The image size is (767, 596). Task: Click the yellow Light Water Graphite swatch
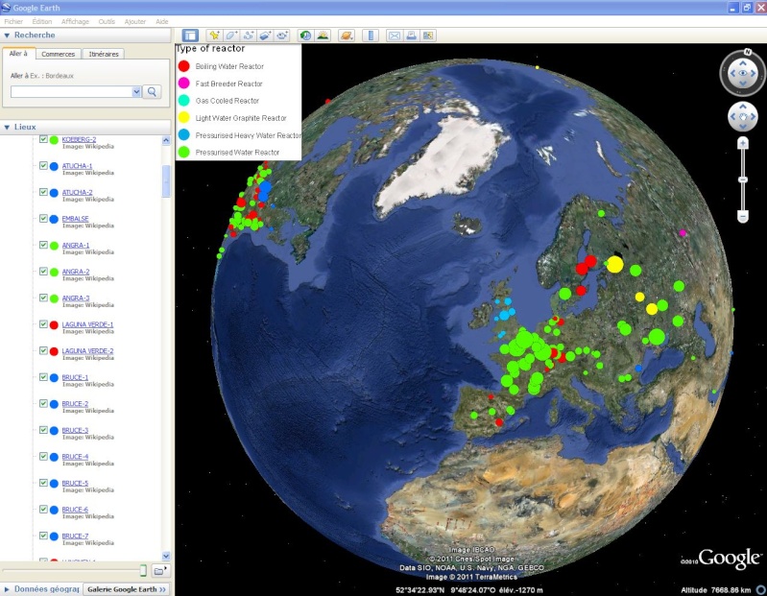184,117
